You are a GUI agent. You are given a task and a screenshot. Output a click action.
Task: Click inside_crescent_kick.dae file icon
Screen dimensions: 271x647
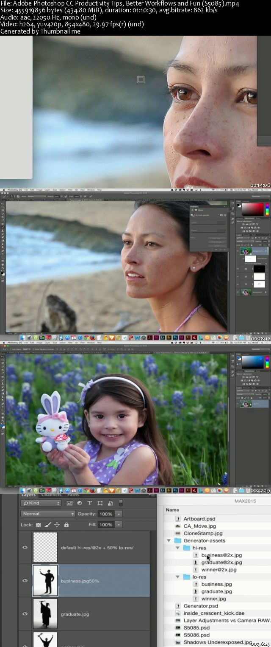pyautogui.click(x=178, y=613)
